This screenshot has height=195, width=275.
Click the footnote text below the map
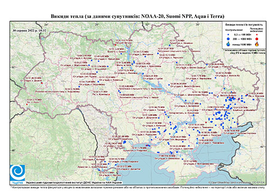tap(137, 187)
